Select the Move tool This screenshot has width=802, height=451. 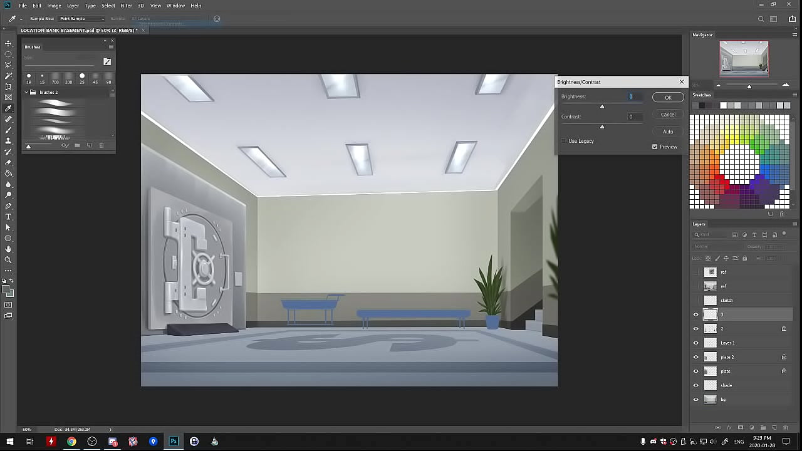[x=8, y=43]
